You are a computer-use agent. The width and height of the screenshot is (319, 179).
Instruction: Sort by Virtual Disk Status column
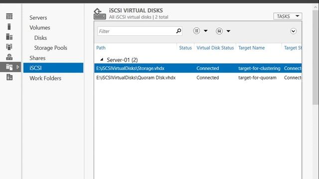[215, 48]
